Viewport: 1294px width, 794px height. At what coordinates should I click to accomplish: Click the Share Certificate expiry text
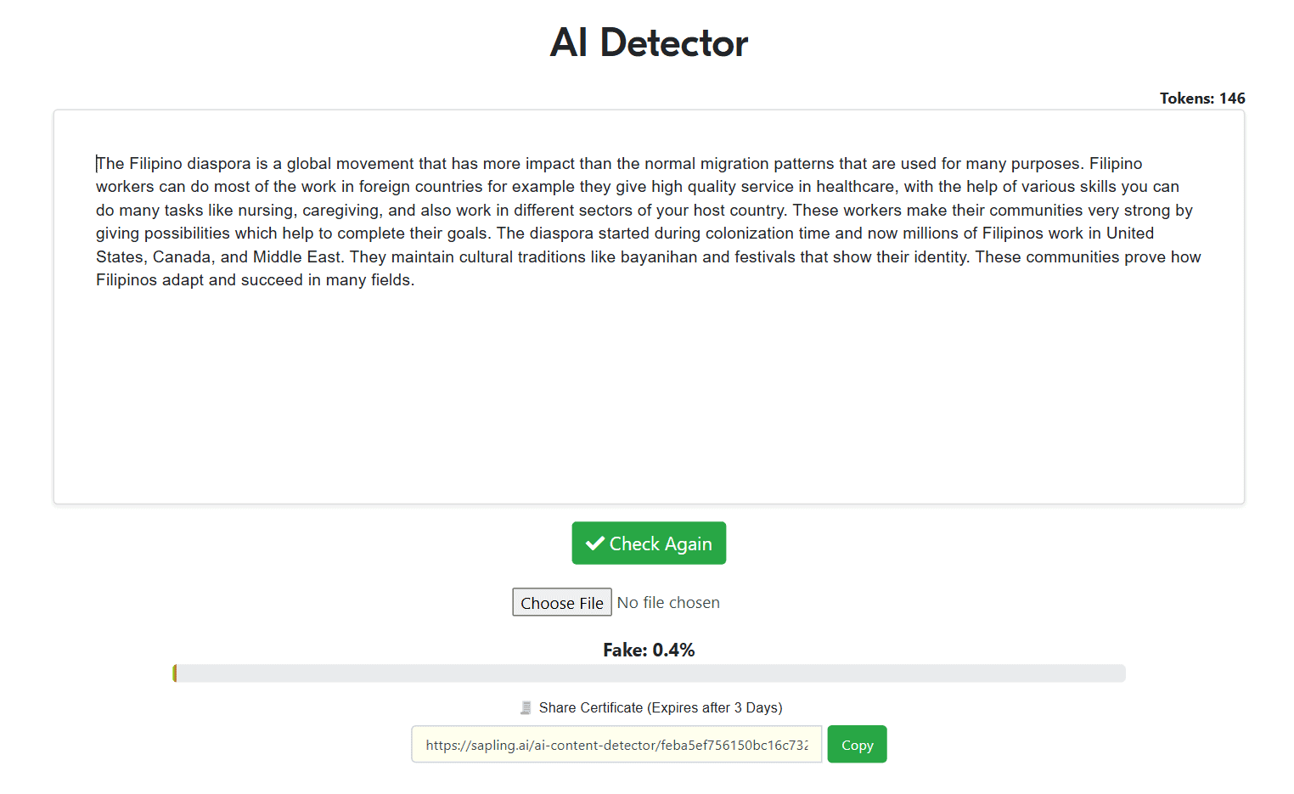pyautogui.click(x=661, y=707)
